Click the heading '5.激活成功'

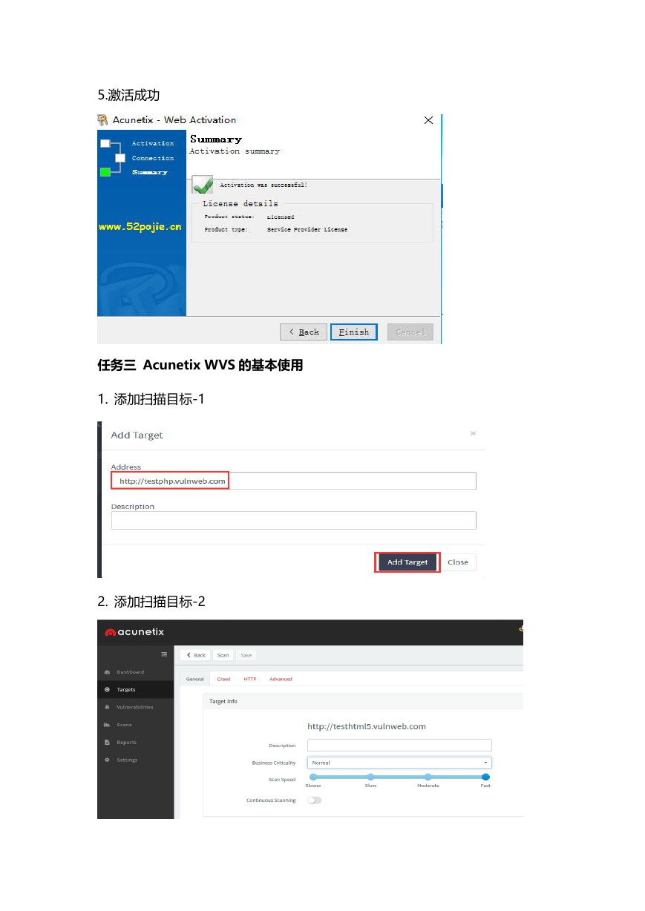128,95
